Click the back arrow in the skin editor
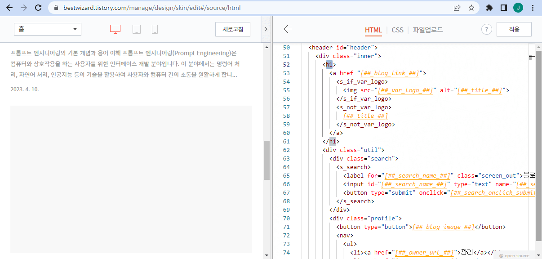This screenshot has width=542, height=259. pyautogui.click(x=288, y=29)
